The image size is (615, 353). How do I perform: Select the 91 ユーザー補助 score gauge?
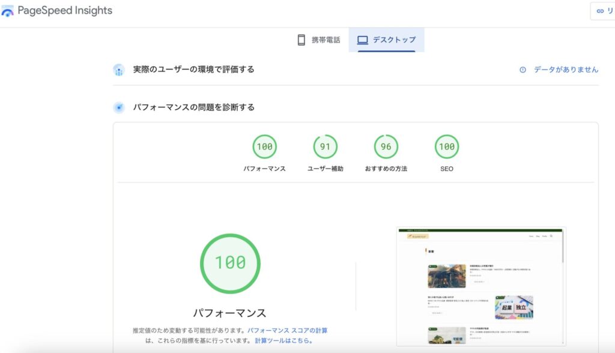[325, 146]
